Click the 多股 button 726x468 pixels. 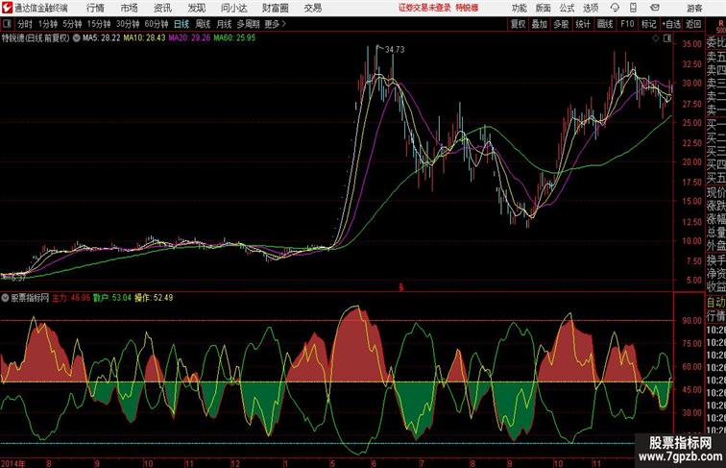pyautogui.click(x=561, y=24)
